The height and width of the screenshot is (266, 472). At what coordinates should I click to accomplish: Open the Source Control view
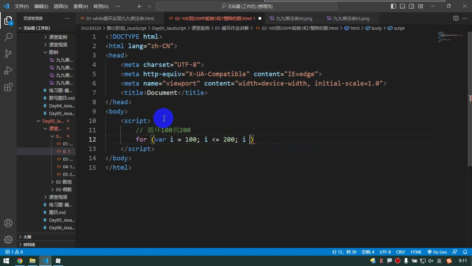8,53
